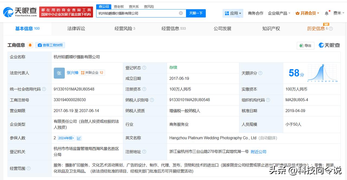
Task: Click the help icon beside 历史信息 tab
Action: (331, 29)
